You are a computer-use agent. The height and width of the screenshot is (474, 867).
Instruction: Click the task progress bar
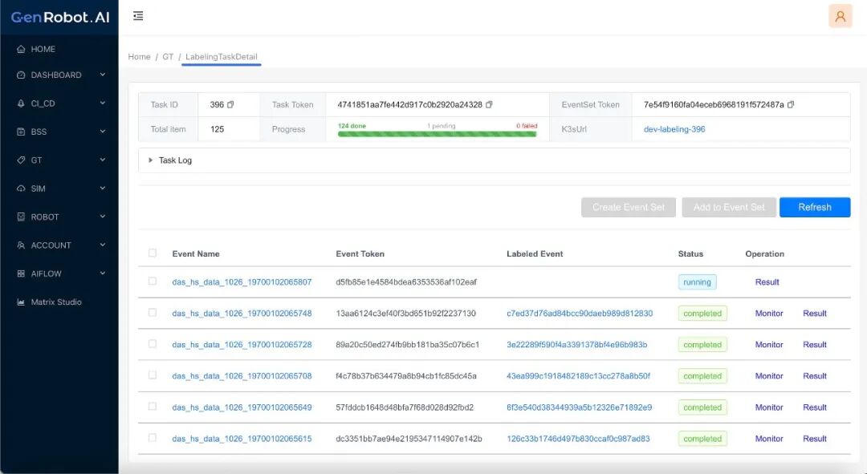[437, 133]
